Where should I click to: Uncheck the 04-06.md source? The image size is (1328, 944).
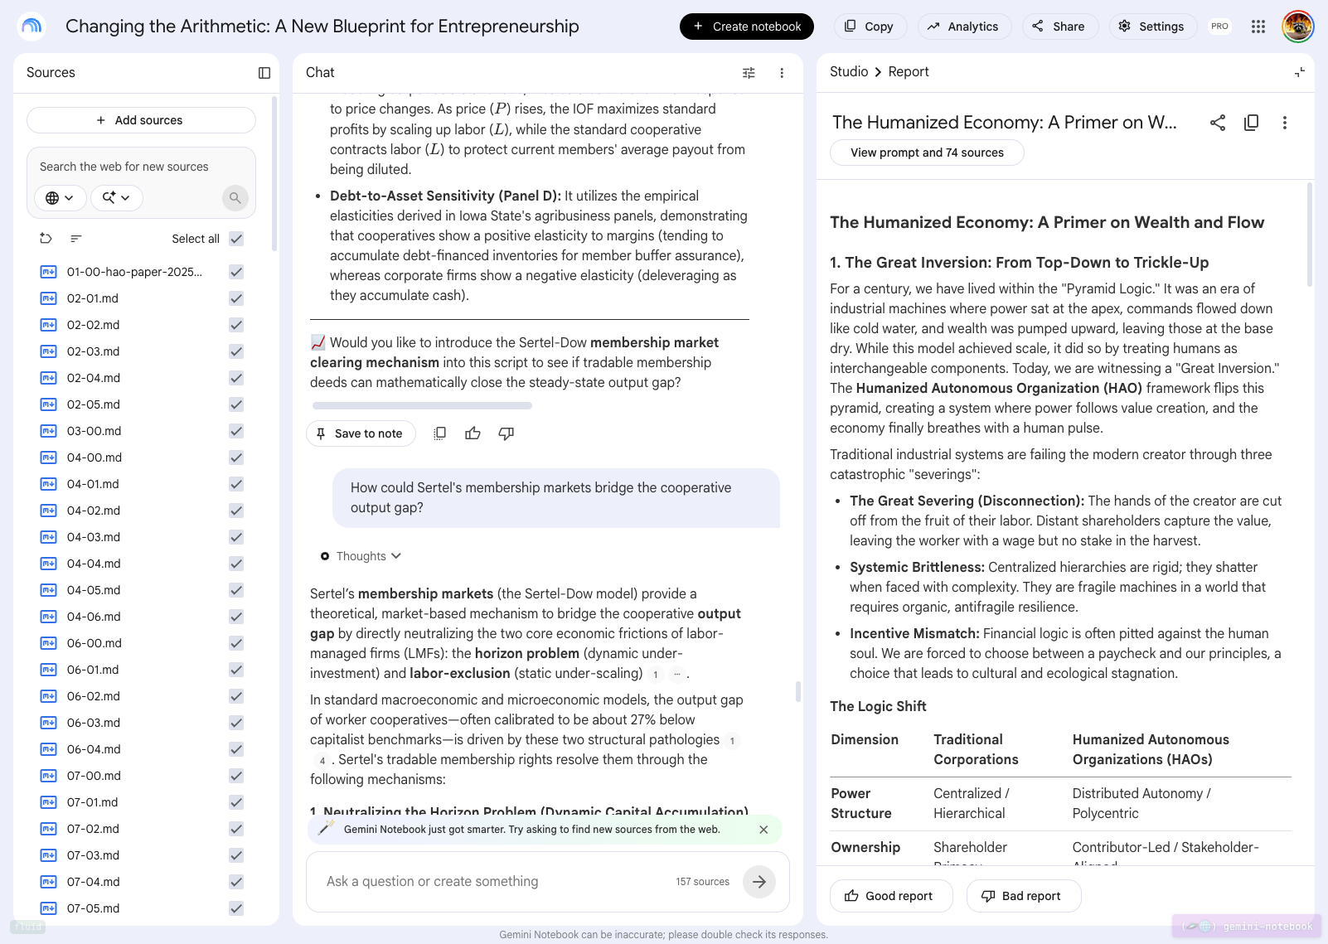coord(236,617)
